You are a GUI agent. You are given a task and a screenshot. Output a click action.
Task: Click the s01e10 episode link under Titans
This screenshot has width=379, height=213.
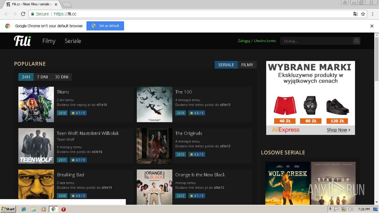tap(102, 105)
